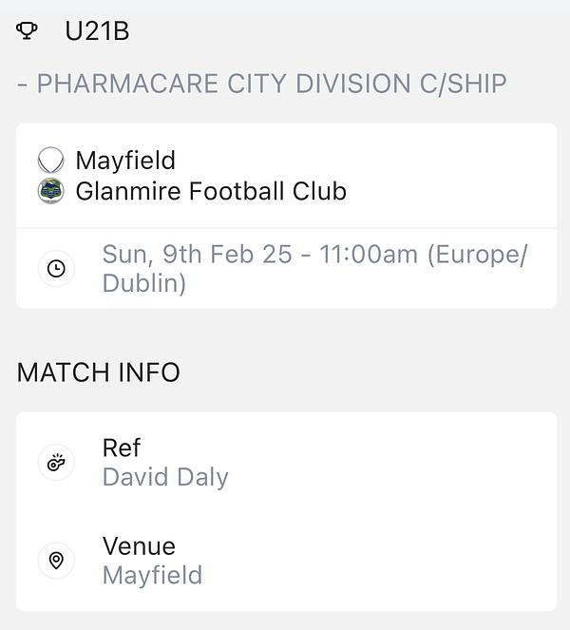Click the Mayfield team crest
This screenshot has height=630, width=570.
click(50, 160)
